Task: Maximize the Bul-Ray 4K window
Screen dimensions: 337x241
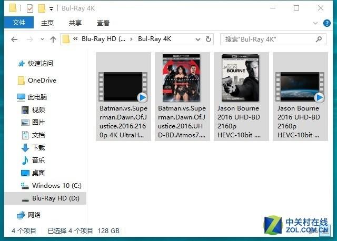Action: coord(296,8)
